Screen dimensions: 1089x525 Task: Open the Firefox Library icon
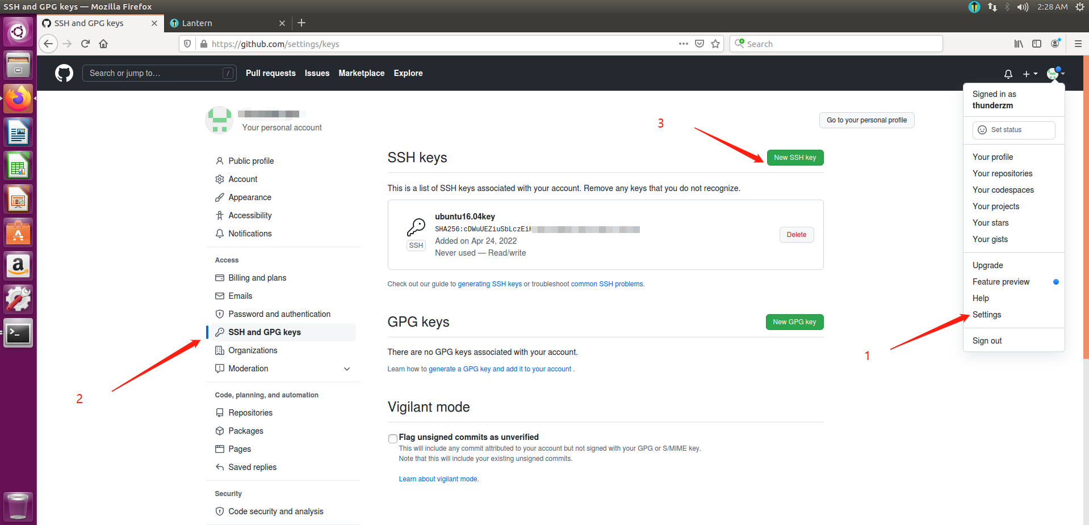(x=1018, y=44)
